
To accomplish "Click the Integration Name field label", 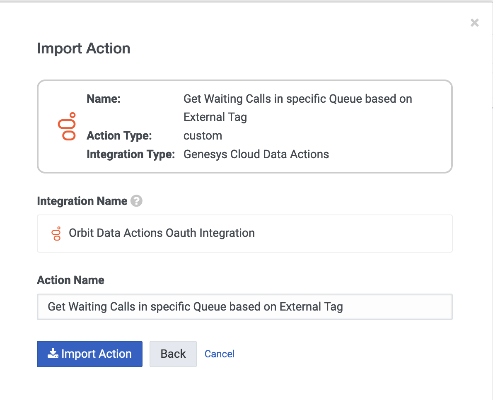I will point(82,201).
